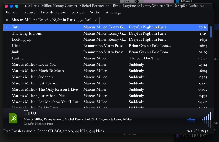Click the large Tutu now-playing title
Image resolution: width=219 pixels, height=142 pixels.
pos(30,113)
